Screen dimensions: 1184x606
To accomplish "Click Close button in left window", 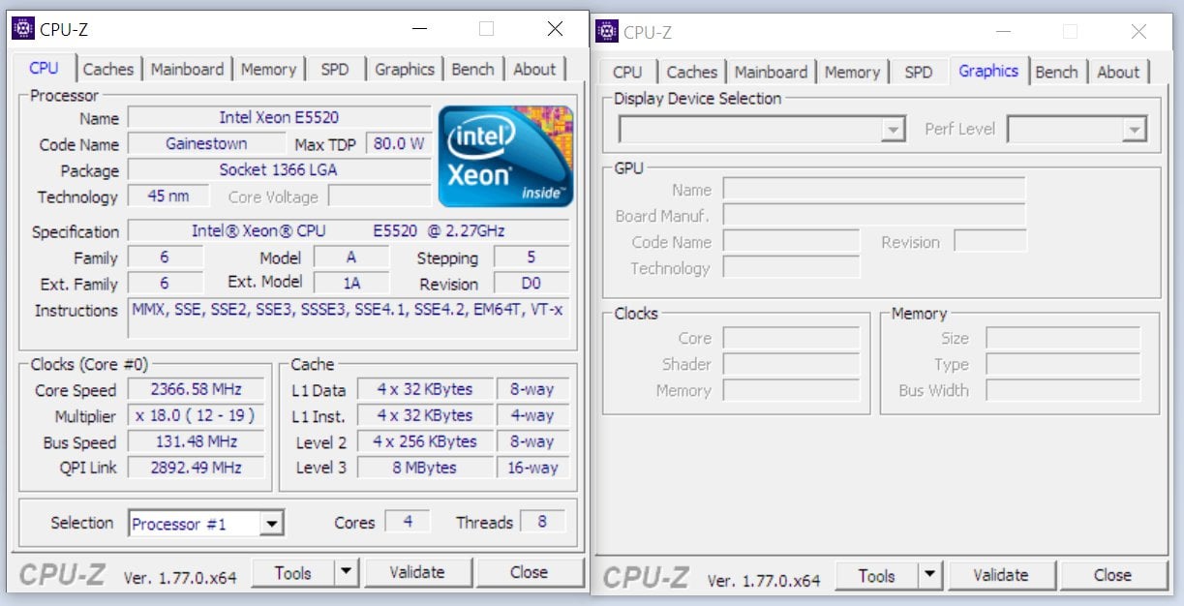I will tap(529, 573).
